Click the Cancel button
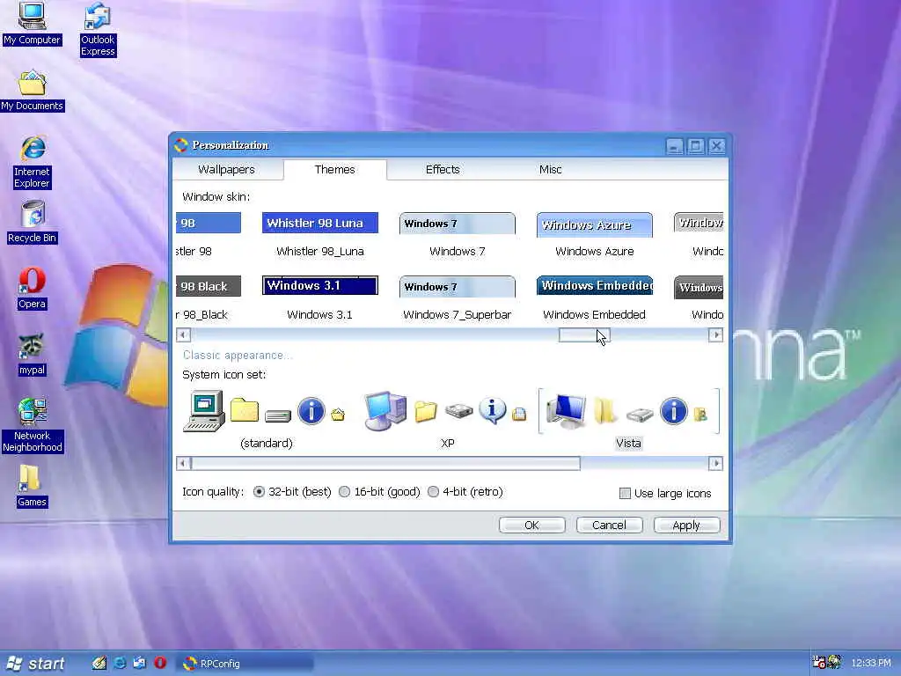The width and height of the screenshot is (901, 676). (x=609, y=525)
